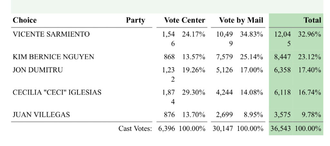
Task: Click the Party column header
Action: point(136,20)
